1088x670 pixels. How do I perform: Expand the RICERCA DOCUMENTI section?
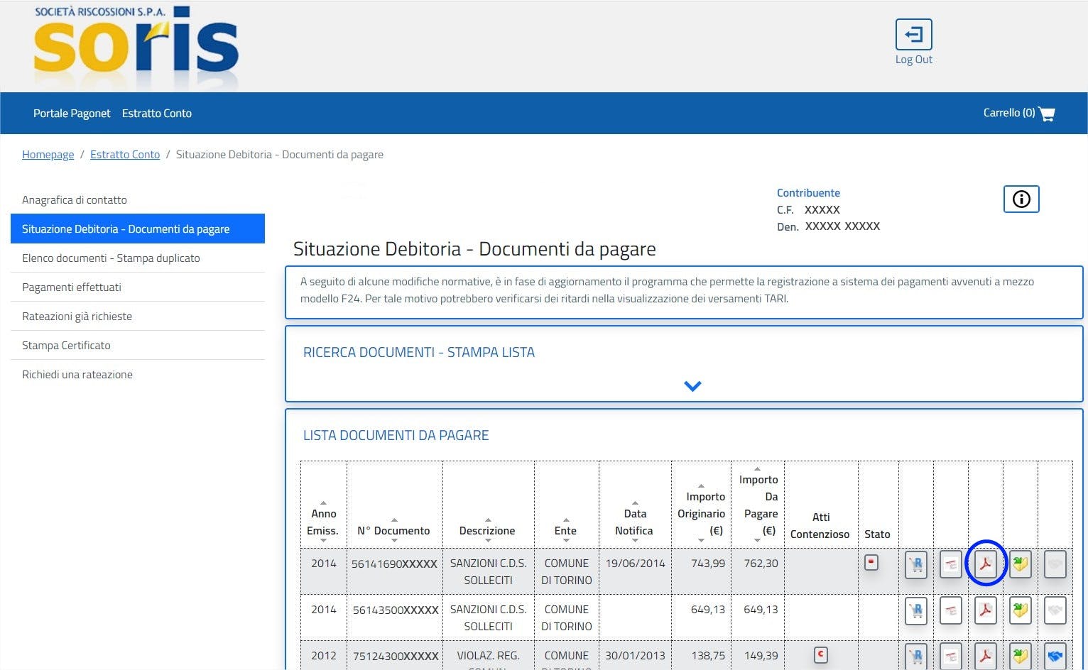691,385
